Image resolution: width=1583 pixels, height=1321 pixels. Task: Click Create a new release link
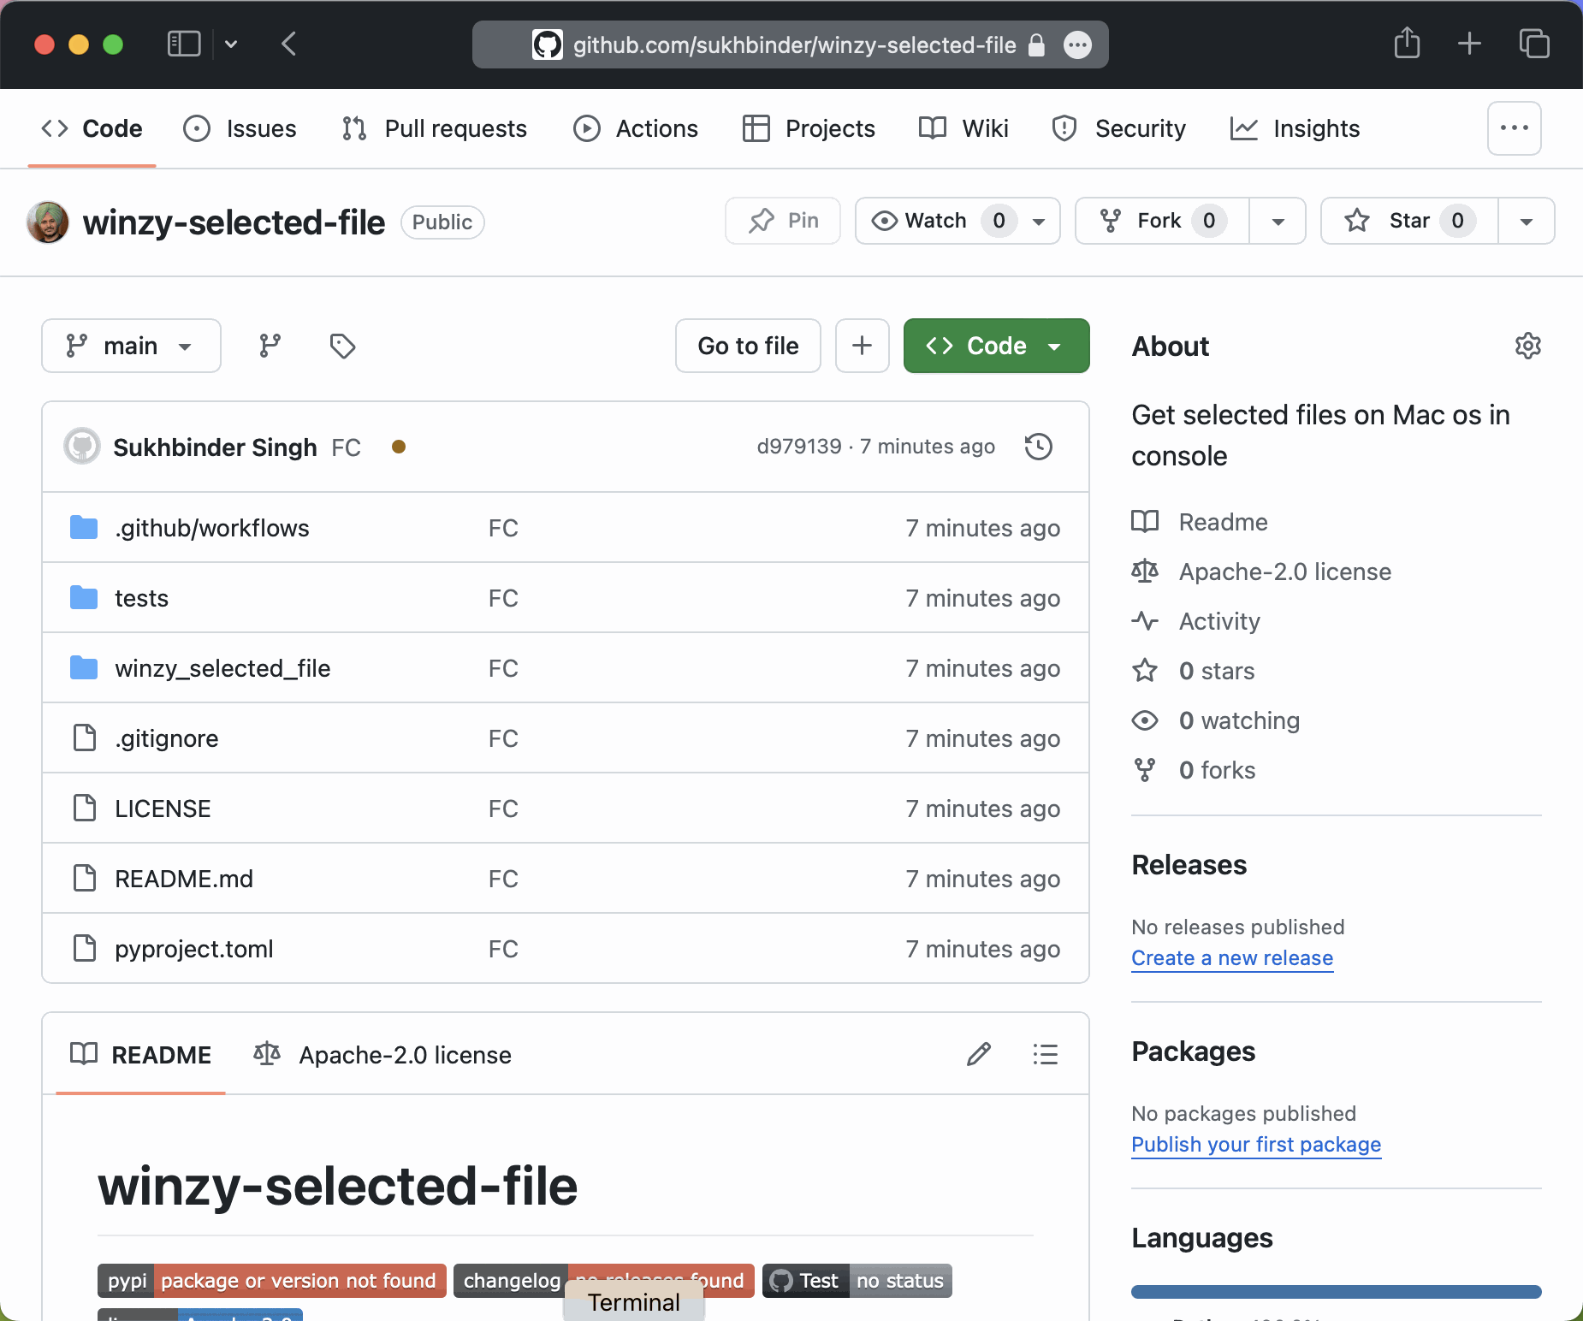1232,958
